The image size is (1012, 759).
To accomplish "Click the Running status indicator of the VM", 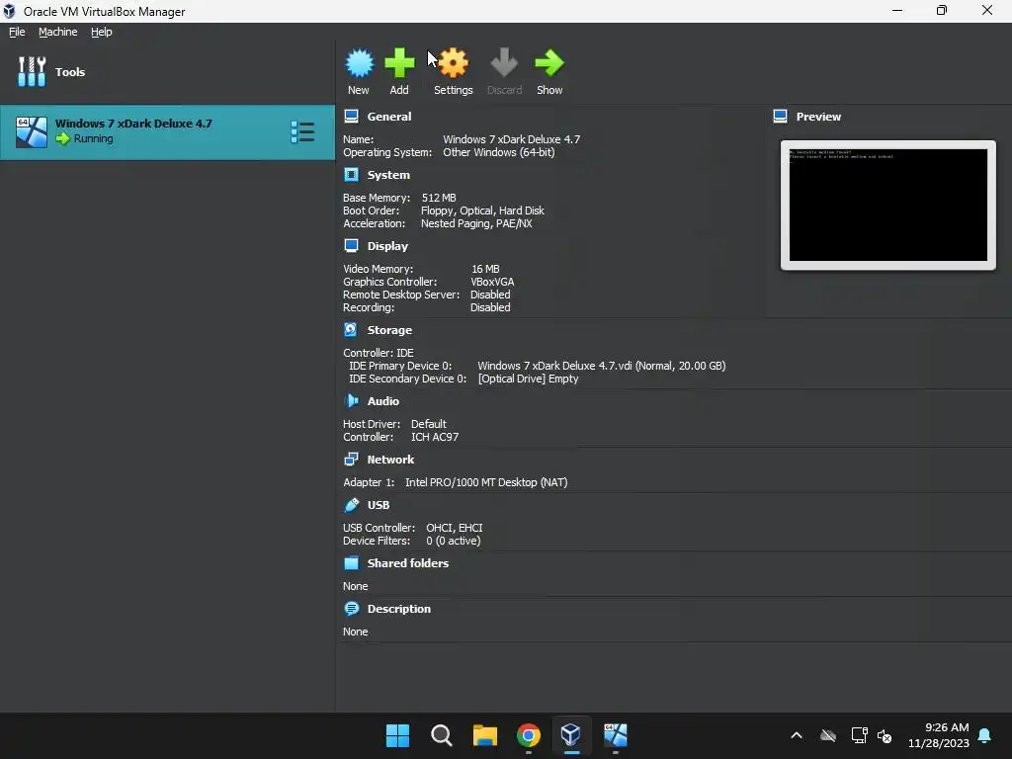I will click(85, 138).
